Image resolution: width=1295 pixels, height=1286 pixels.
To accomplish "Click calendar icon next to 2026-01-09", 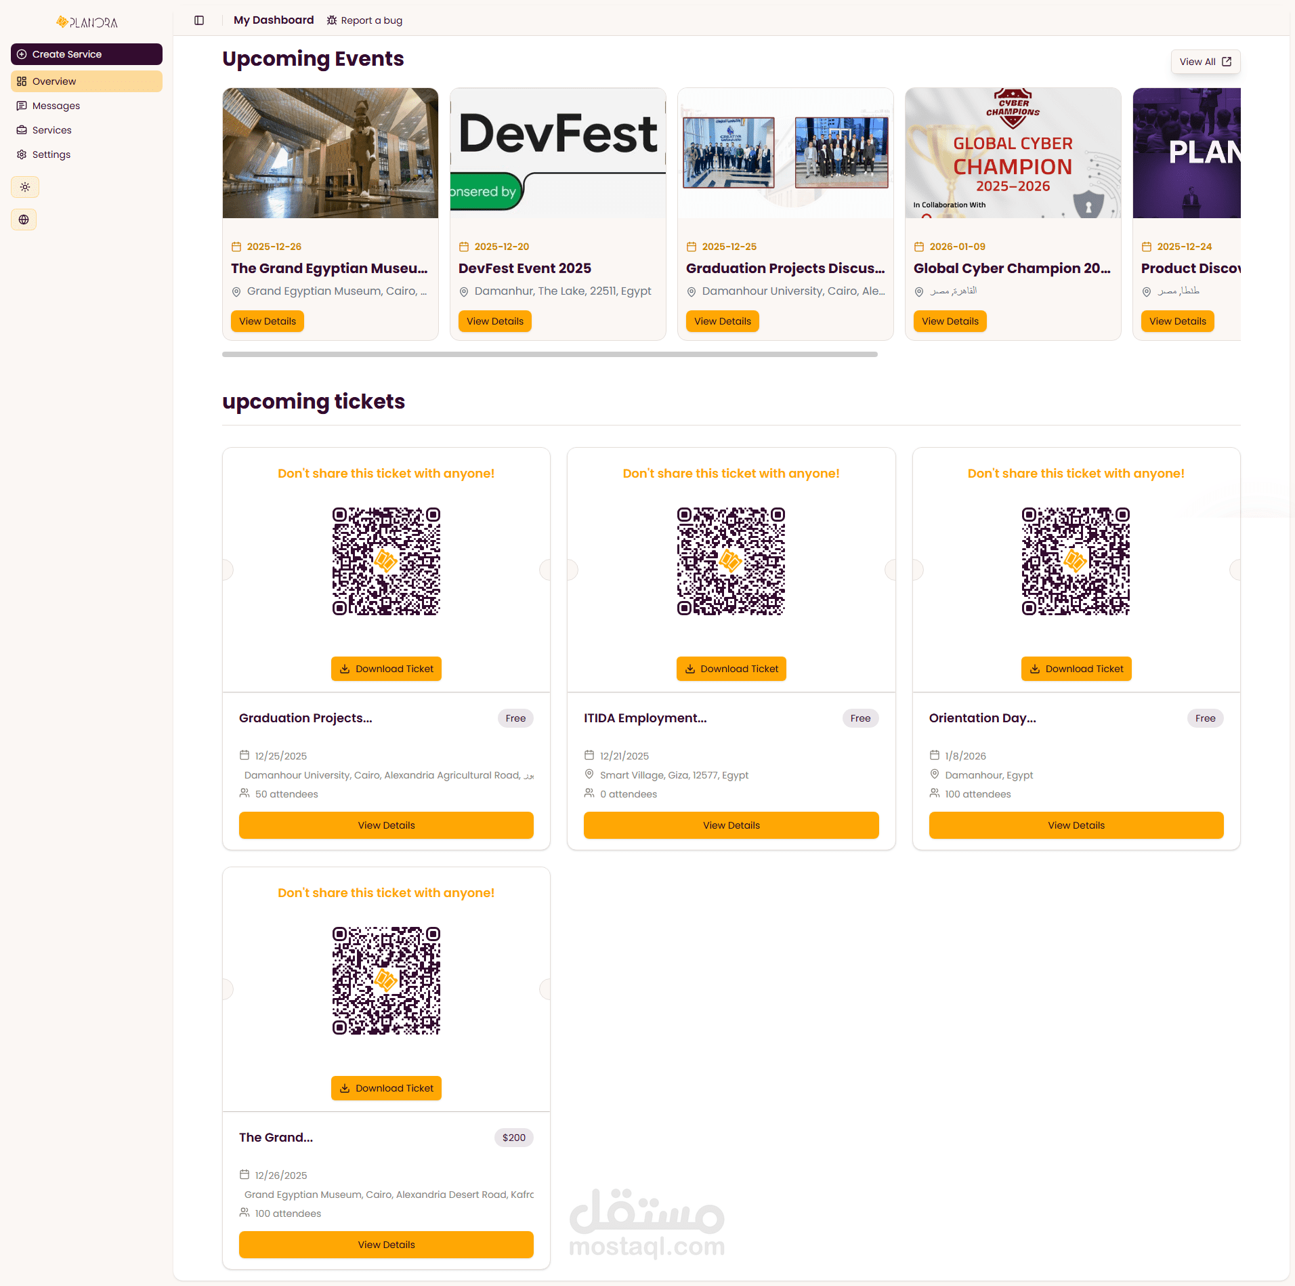I will pos(919,247).
